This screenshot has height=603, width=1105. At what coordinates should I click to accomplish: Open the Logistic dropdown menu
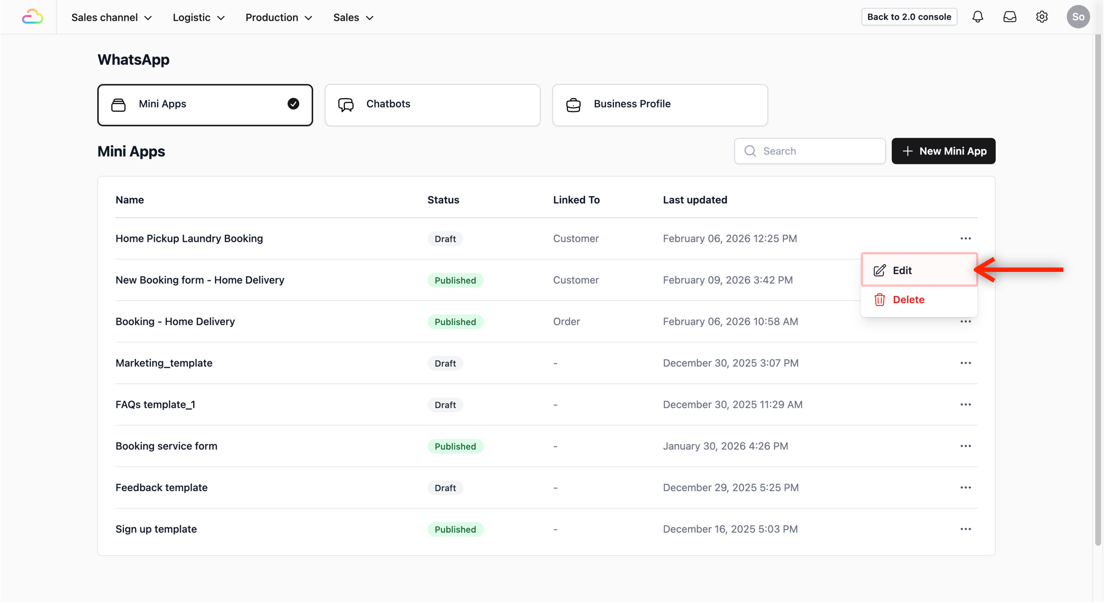[199, 18]
